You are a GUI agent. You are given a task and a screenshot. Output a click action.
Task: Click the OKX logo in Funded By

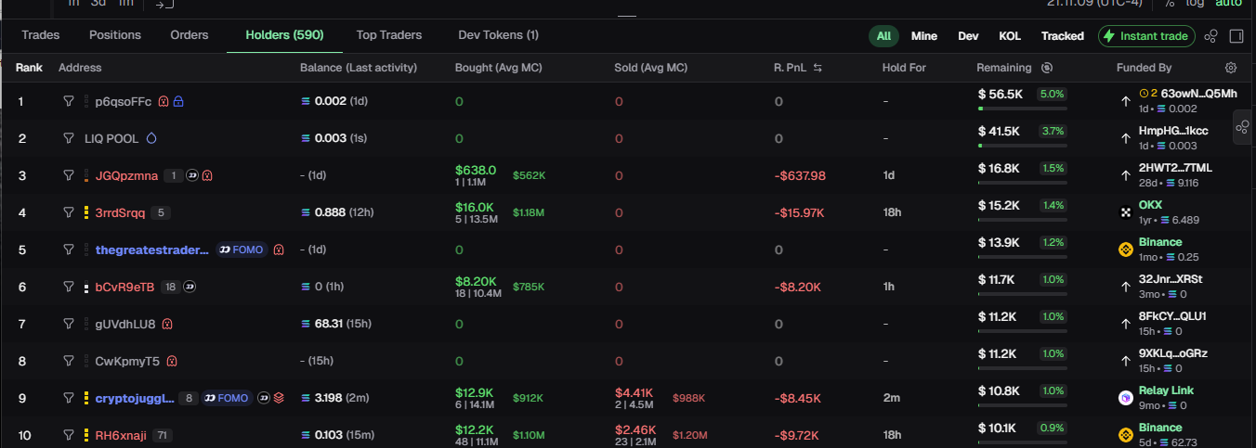click(1125, 212)
